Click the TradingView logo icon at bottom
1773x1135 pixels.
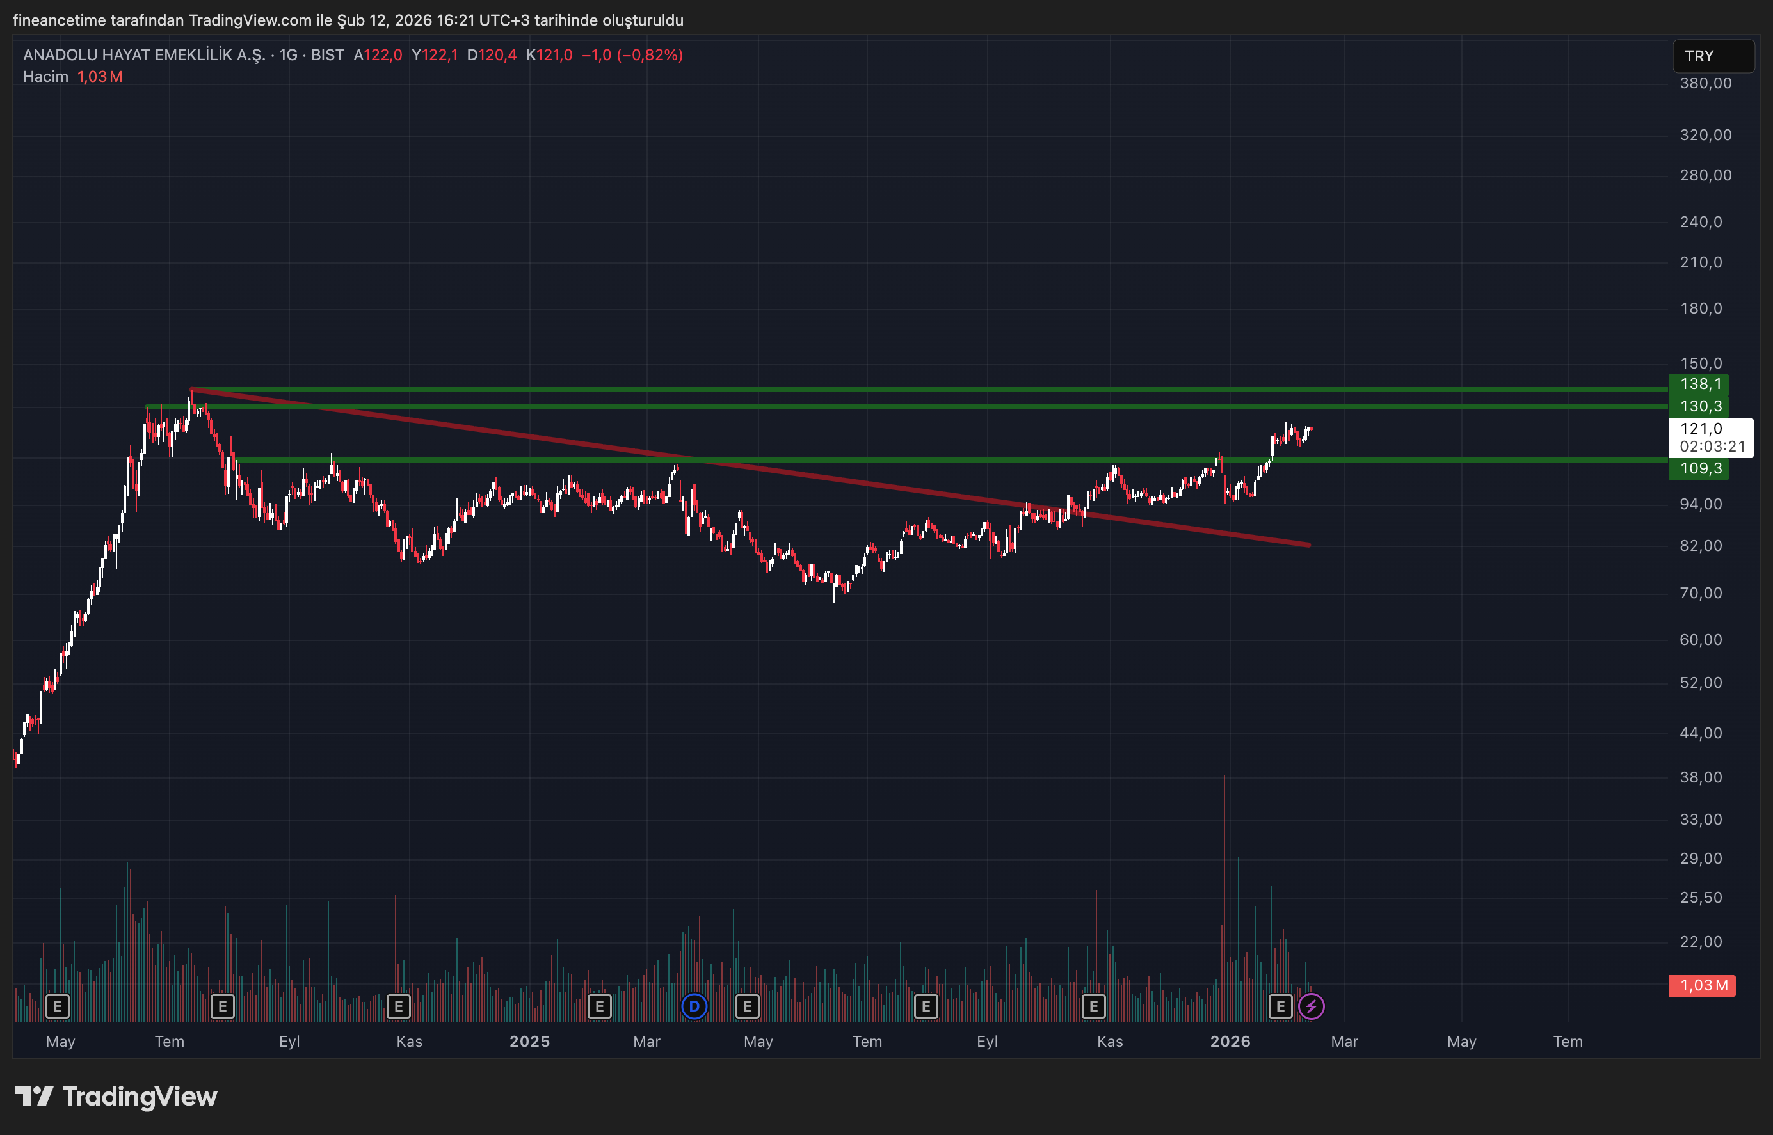[34, 1097]
